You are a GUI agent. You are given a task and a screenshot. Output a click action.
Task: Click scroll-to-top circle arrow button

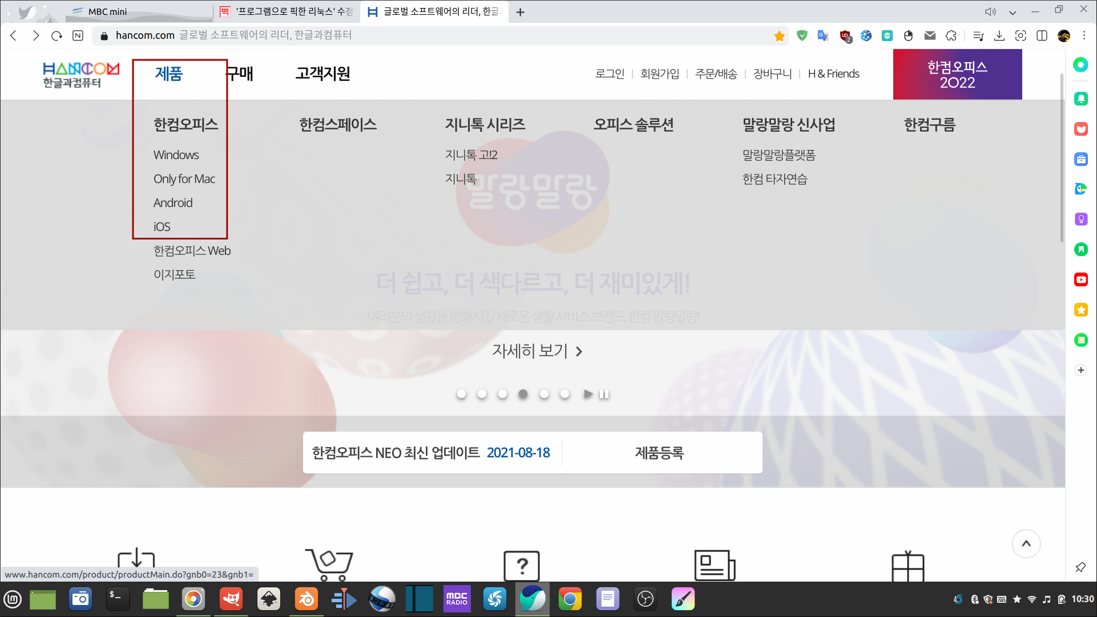(1026, 543)
